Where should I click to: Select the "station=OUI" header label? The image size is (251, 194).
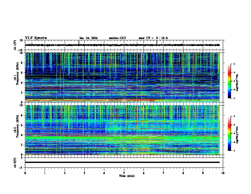click(x=117, y=38)
